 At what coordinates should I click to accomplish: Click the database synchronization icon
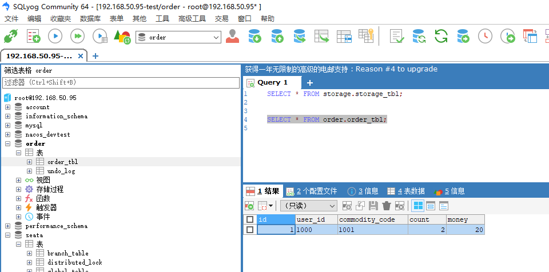(x=419, y=36)
